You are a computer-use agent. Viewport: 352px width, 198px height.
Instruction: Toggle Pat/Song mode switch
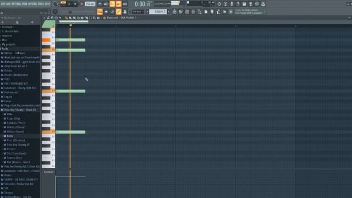pos(63,3)
